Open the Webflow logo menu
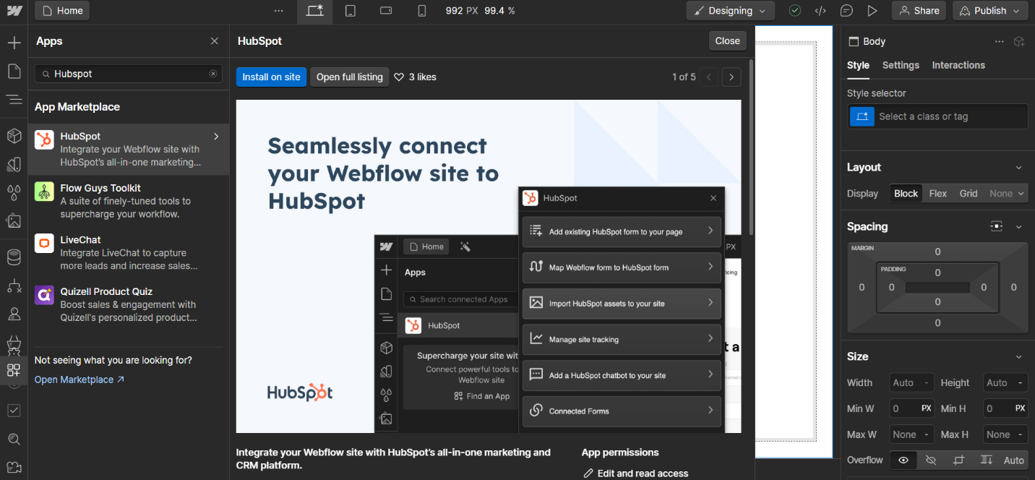1035x480 pixels. coord(14,11)
